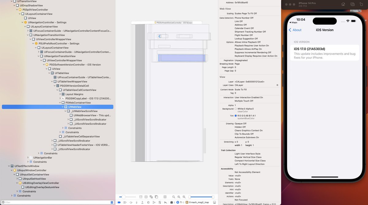Open the debug memory graph

[x=154, y=203]
